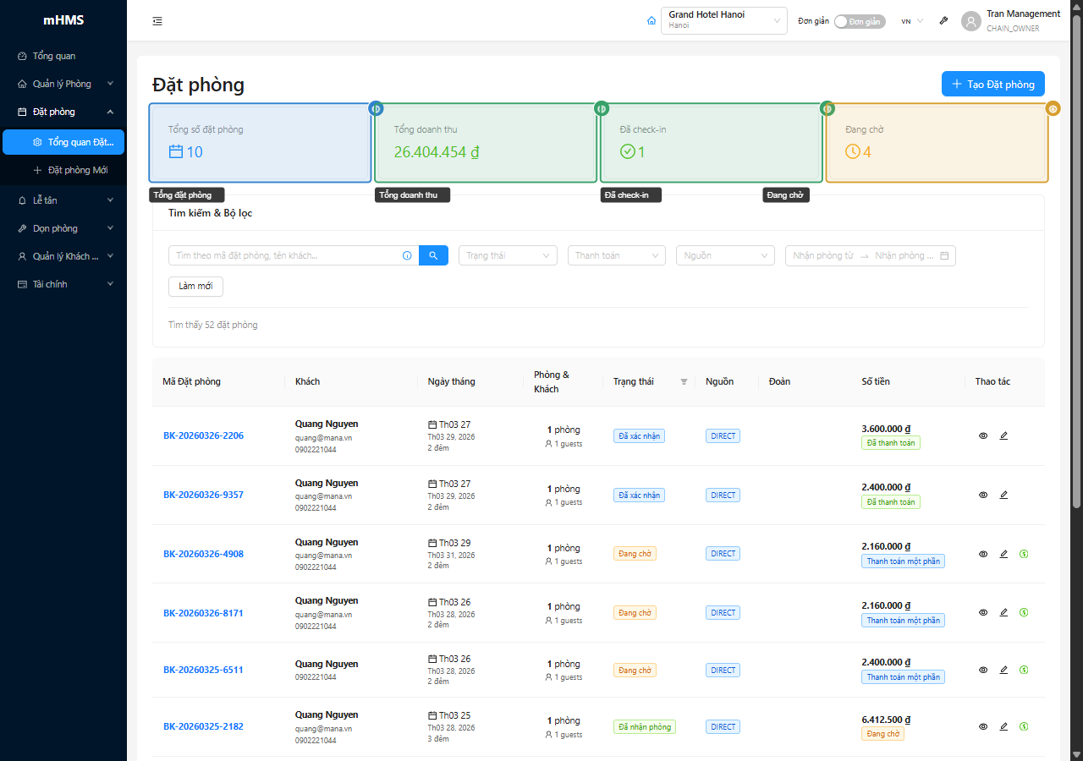Click the blue search magnifier button

pos(433,255)
